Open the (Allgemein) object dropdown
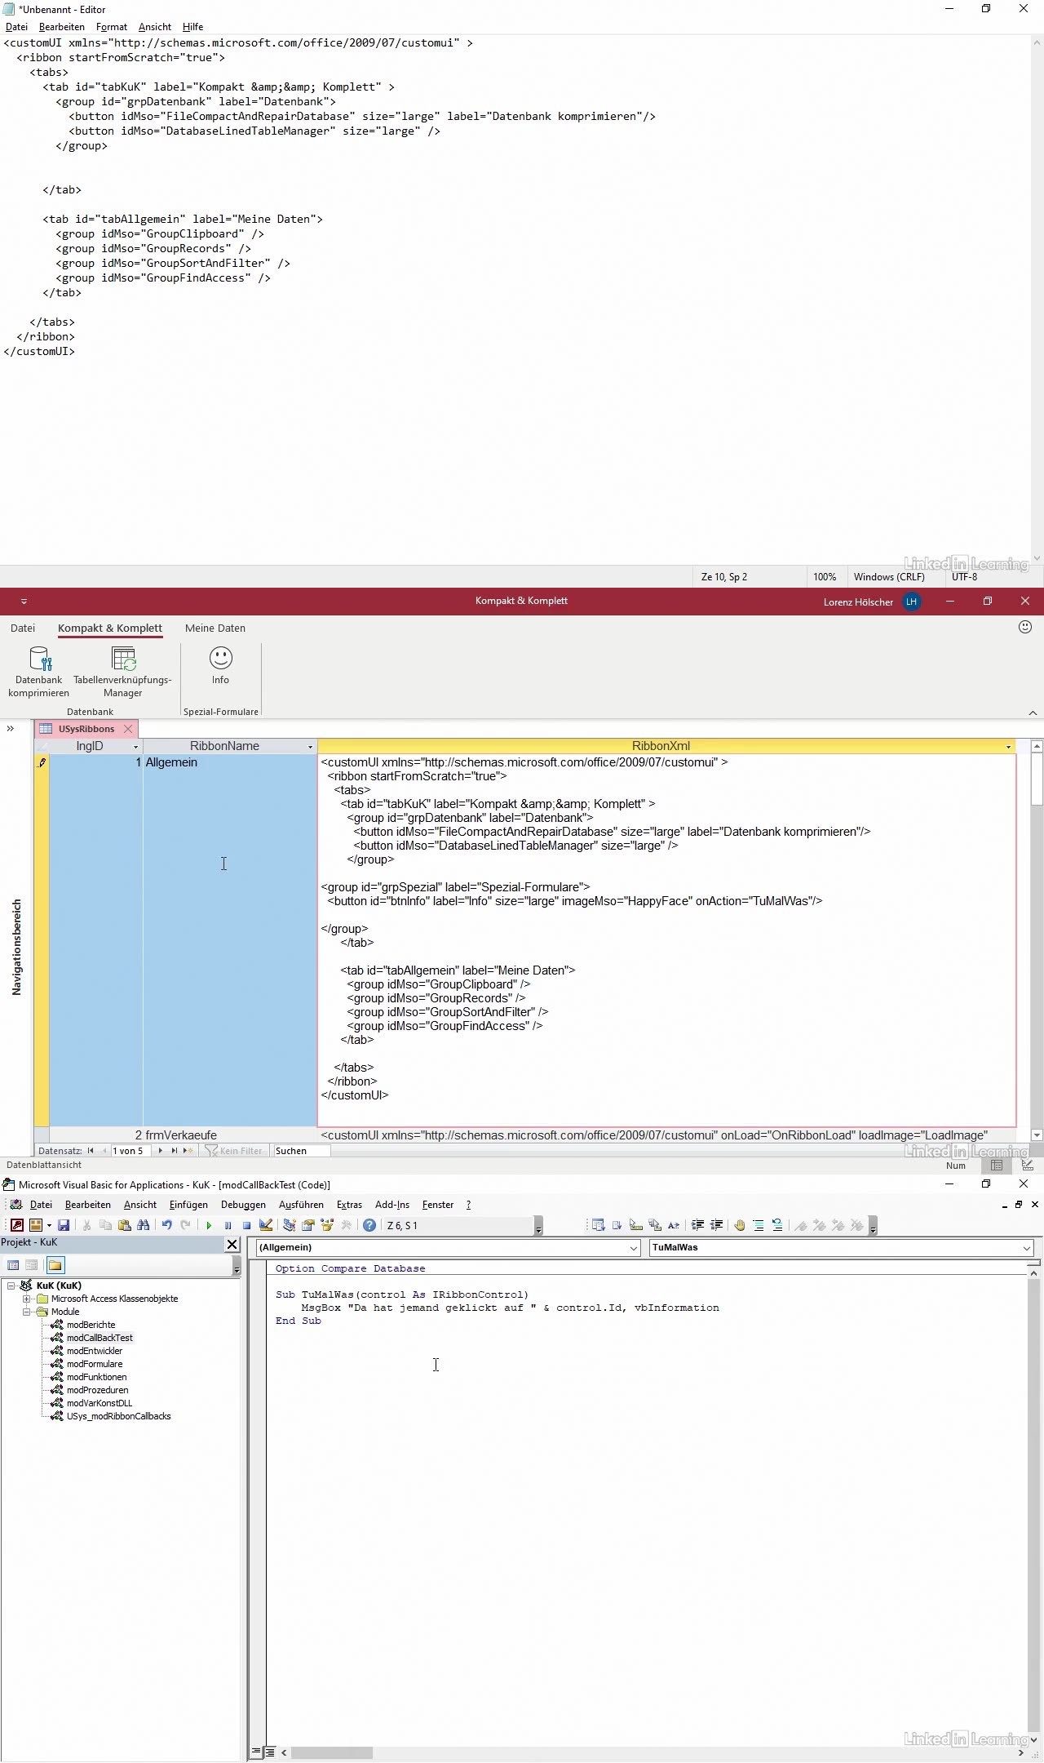The width and height of the screenshot is (1044, 1763). coord(633,1248)
